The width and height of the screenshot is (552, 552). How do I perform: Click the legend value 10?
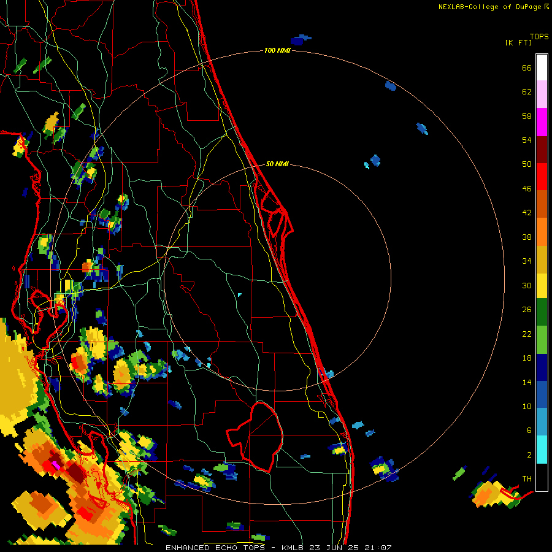[527, 406]
